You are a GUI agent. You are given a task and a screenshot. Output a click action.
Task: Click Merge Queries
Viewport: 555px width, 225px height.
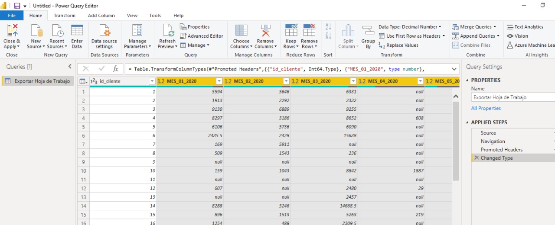pyautogui.click(x=474, y=27)
